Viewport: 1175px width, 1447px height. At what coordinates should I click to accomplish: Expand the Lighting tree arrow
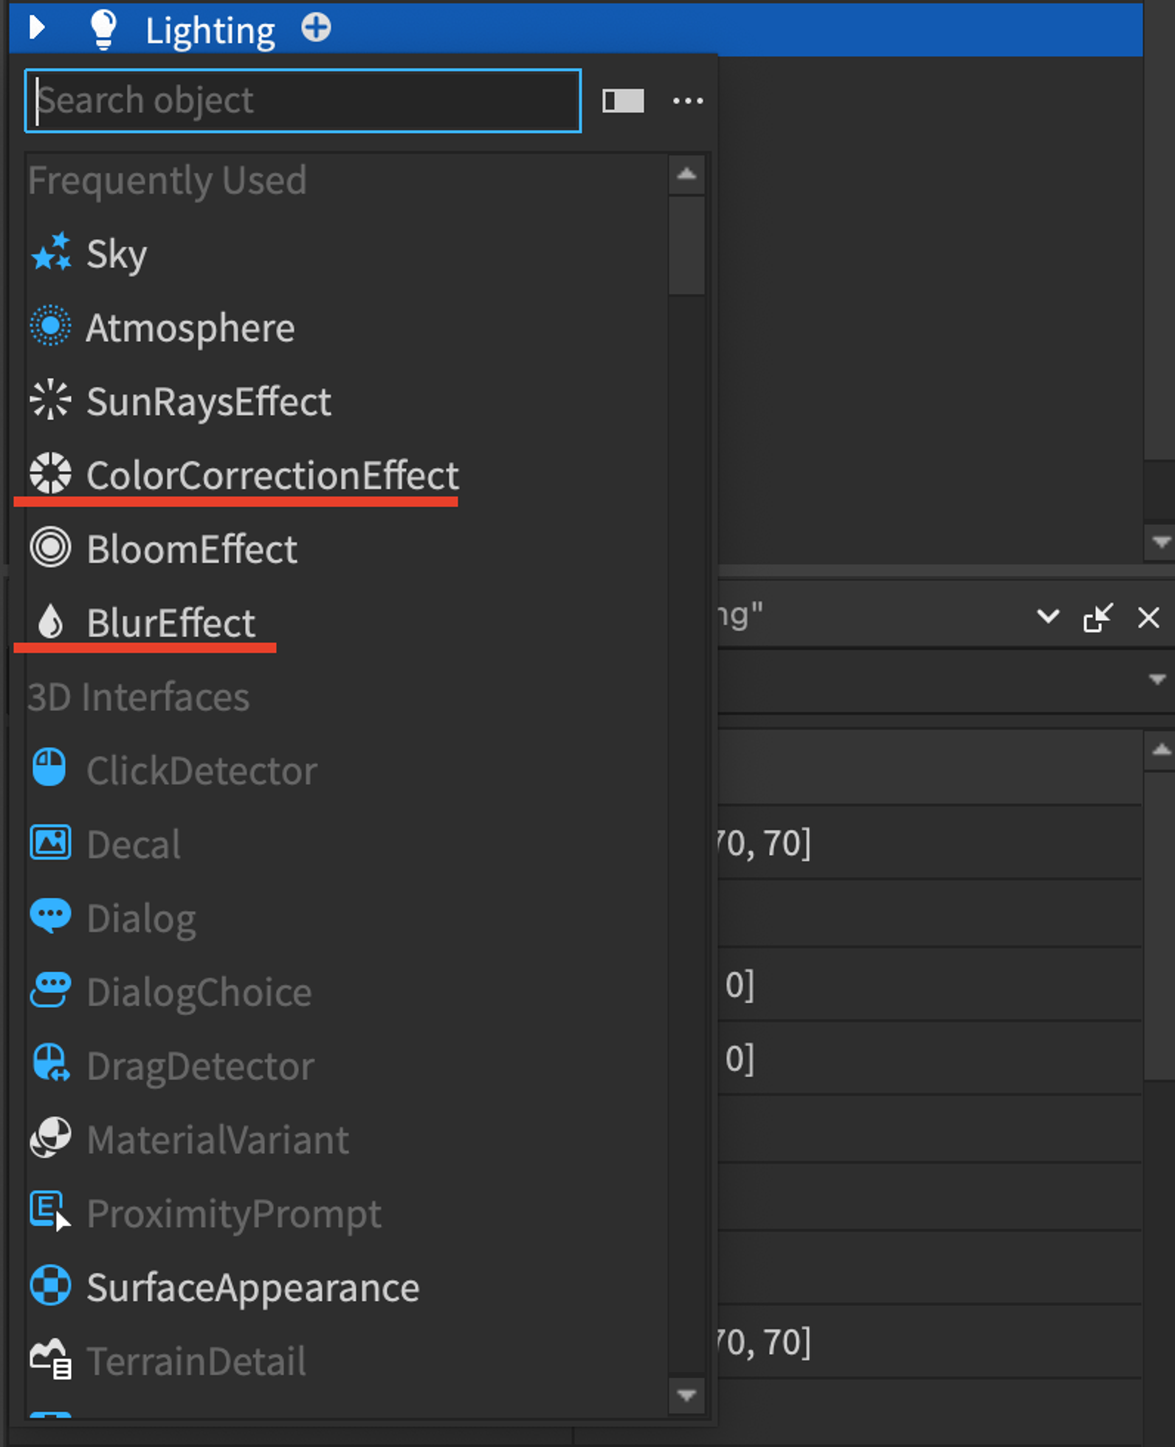[37, 28]
